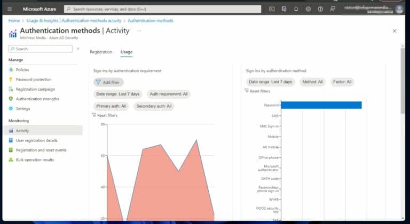The height and width of the screenshot is (224, 410).
Task: Open the Auth requirement: All filter
Action: (169, 94)
